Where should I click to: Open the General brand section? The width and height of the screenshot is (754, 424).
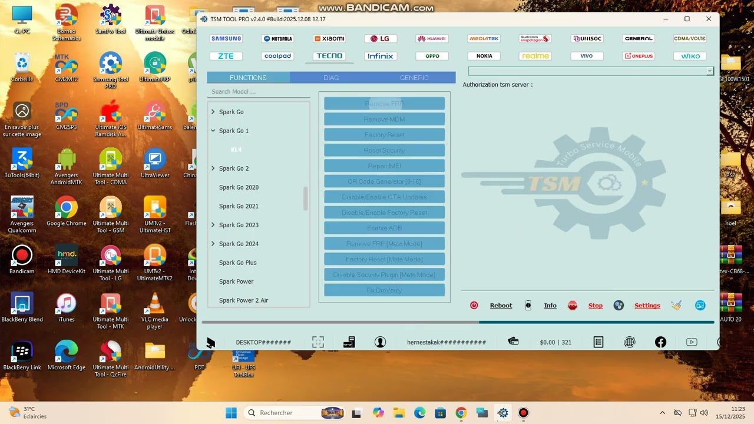tap(639, 39)
